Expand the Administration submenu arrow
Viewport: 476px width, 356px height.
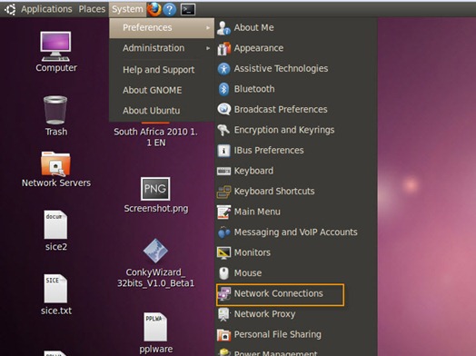(x=208, y=48)
